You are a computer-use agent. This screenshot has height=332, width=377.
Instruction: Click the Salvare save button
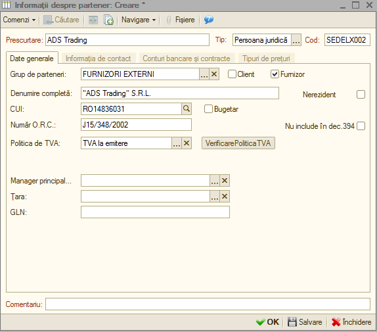305,322
